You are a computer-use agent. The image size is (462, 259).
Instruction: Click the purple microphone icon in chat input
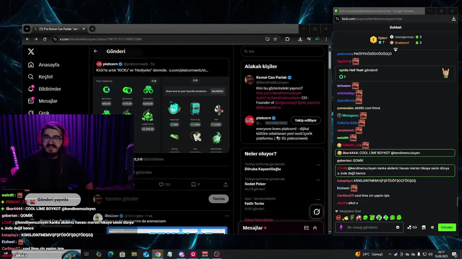click(341, 227)
